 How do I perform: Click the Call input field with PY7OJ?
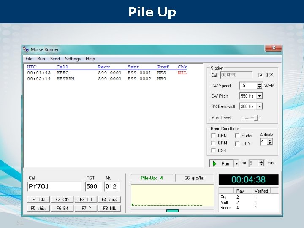coord(55,187)
